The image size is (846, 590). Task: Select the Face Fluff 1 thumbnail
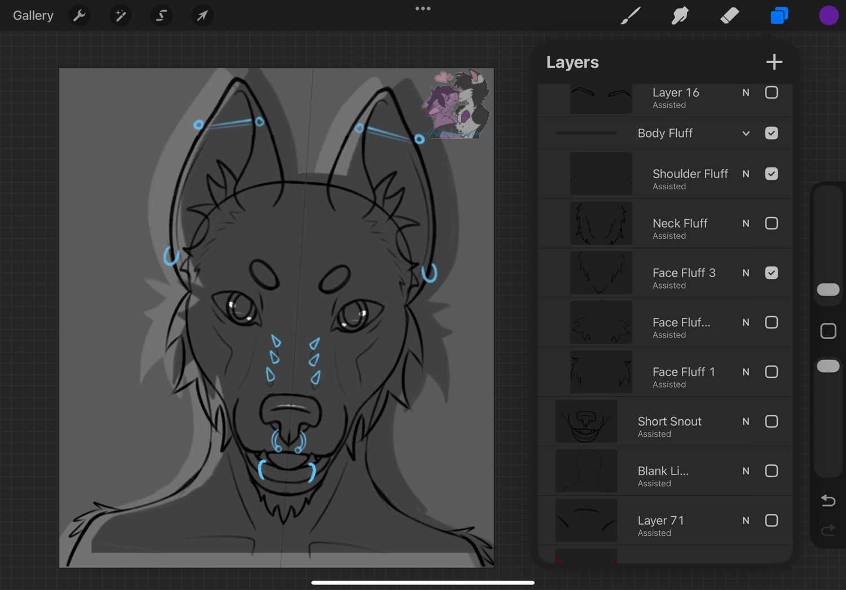click(601, 372)
